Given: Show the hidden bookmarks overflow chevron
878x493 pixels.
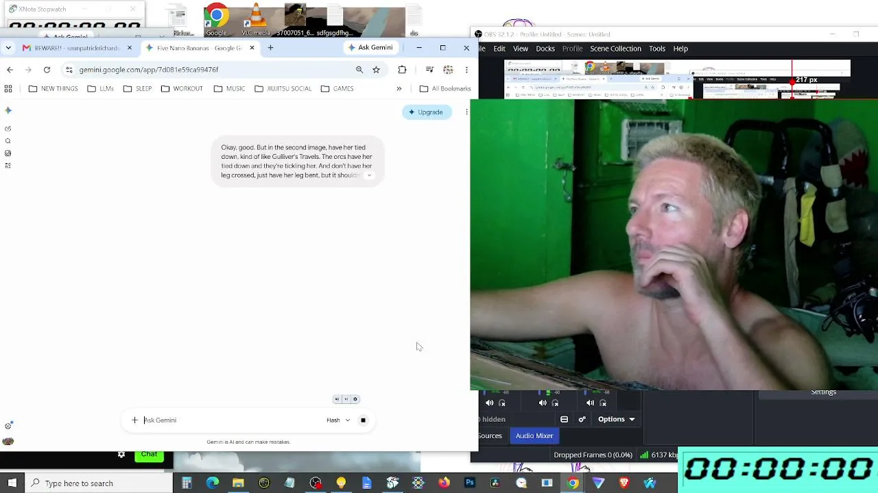Looking at the screenshot, I should (x=399, y=88).
